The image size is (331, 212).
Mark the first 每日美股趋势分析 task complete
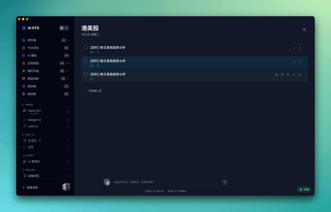pos(86,48)
